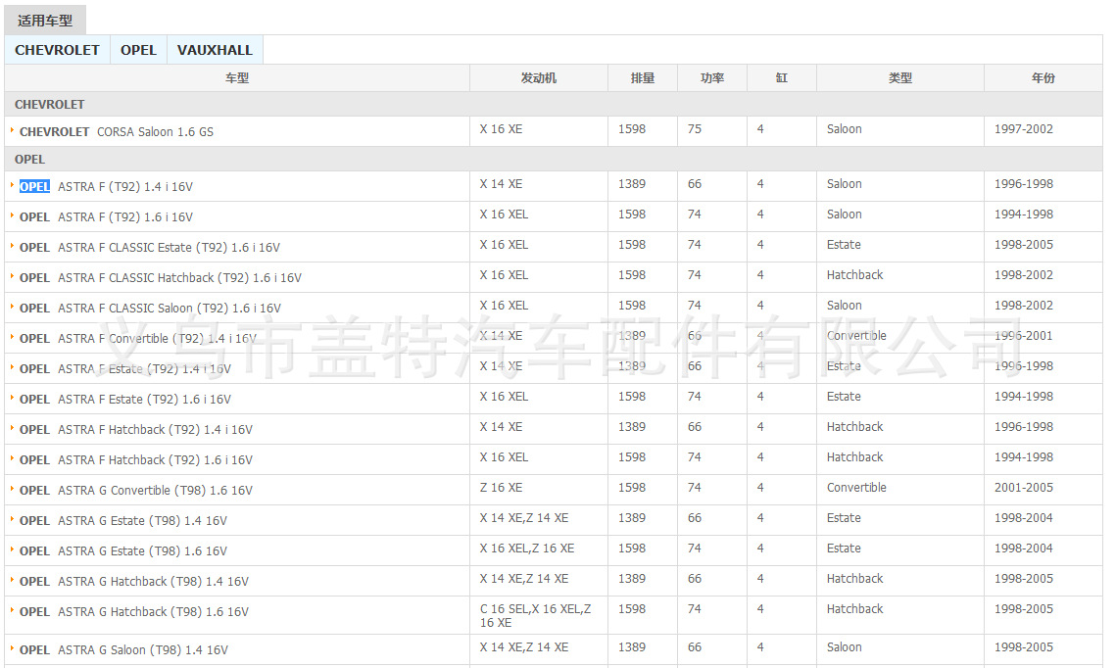
Task: Switch to the CHEVROLET brand tab
Action: (x=57, y=50)
